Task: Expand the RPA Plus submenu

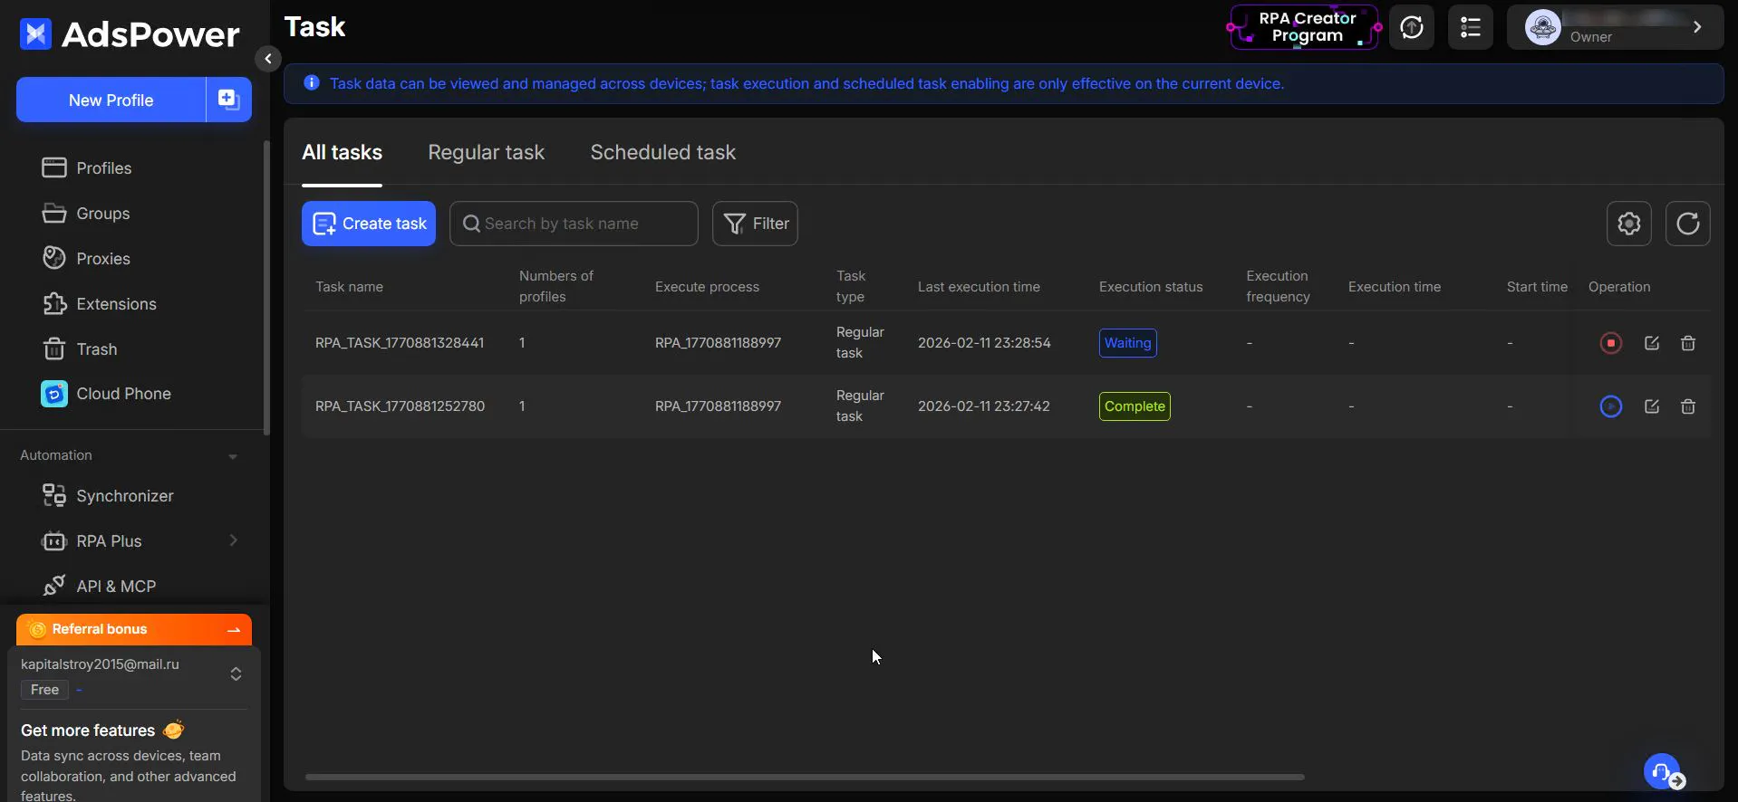Action: pyautogui.click(x=234, y=540)
